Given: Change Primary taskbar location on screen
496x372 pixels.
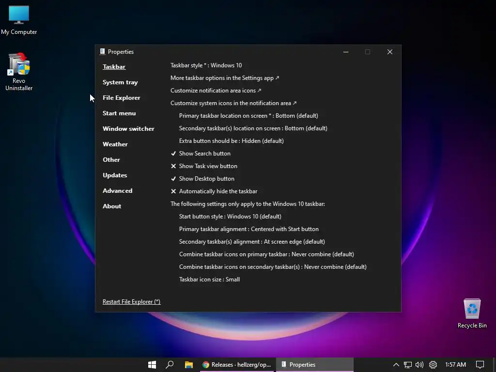Looking at the screenshot, I should pos(248,116).
